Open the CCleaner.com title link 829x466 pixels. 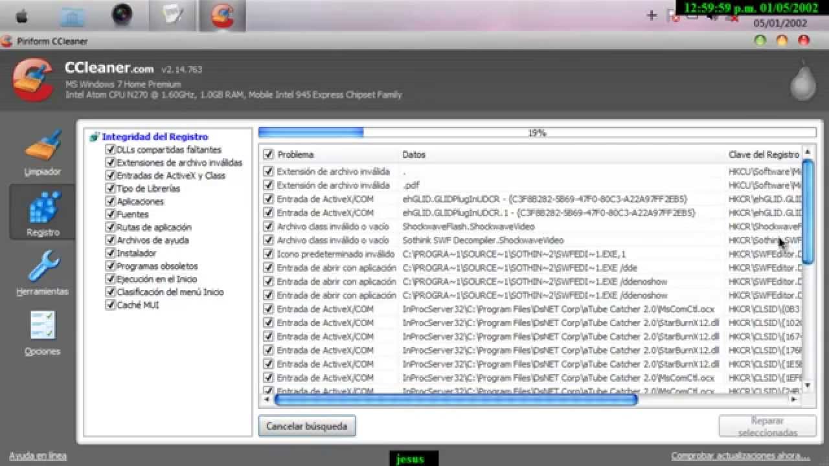point(109,68)
